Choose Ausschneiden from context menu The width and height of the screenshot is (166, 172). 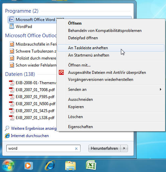pyautogui.click(x=80, y=99)
